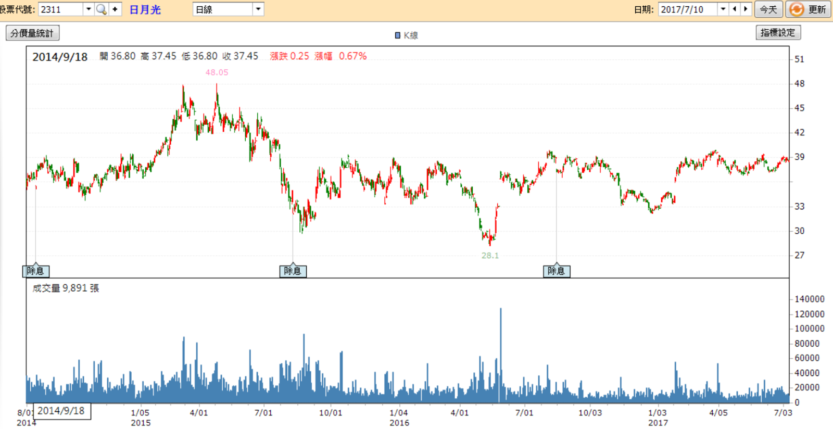Viewport: 833px width, 429px height.
Task: Click the date input field 2017/7/10
Action: (x=688, y=9)
